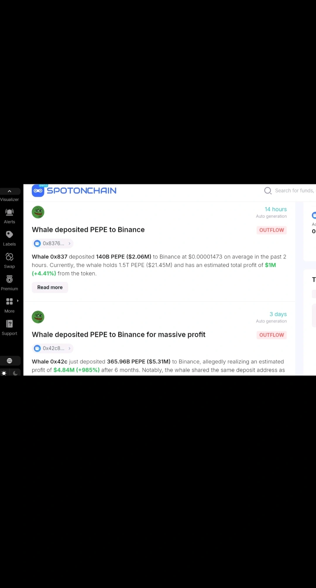Click the 14 hours timestamp

tap(276, 209)
